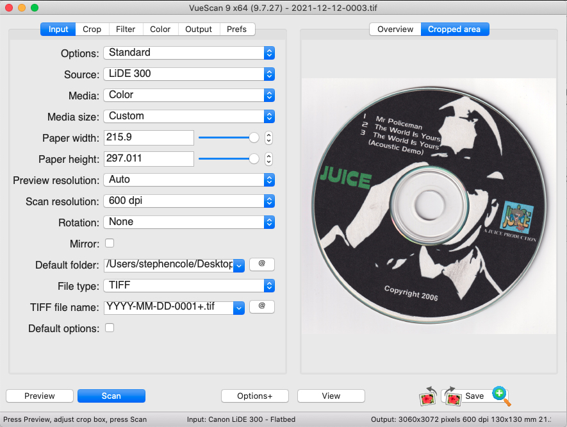This screenshot has width=567, height=427.
Task: Click the Preview button
Action: [40, 396]
